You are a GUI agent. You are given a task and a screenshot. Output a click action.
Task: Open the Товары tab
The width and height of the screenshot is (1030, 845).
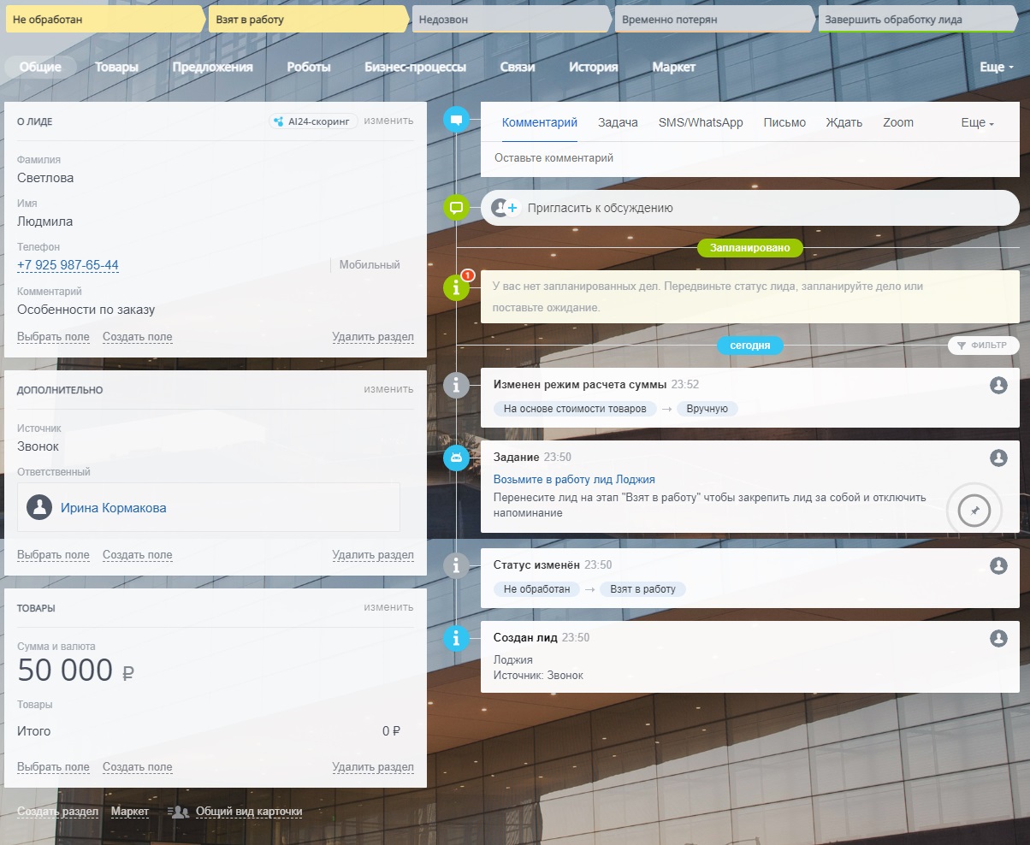tap(116, 67)
